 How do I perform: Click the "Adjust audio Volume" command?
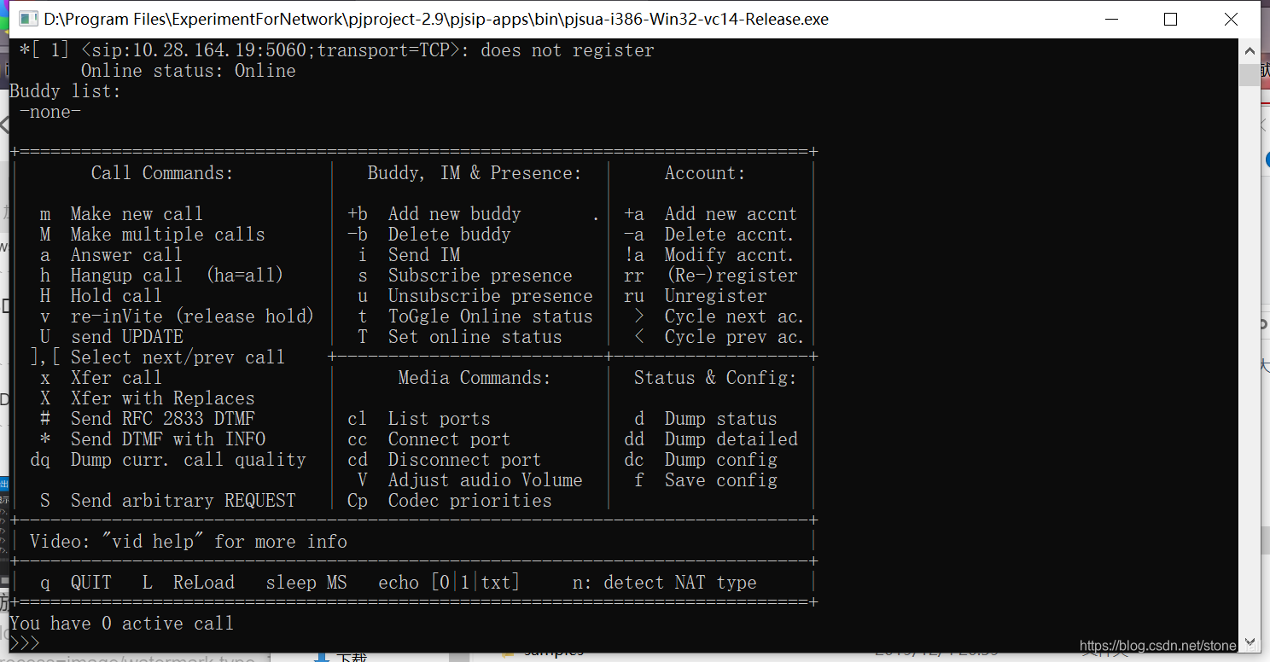pos(469,480)
